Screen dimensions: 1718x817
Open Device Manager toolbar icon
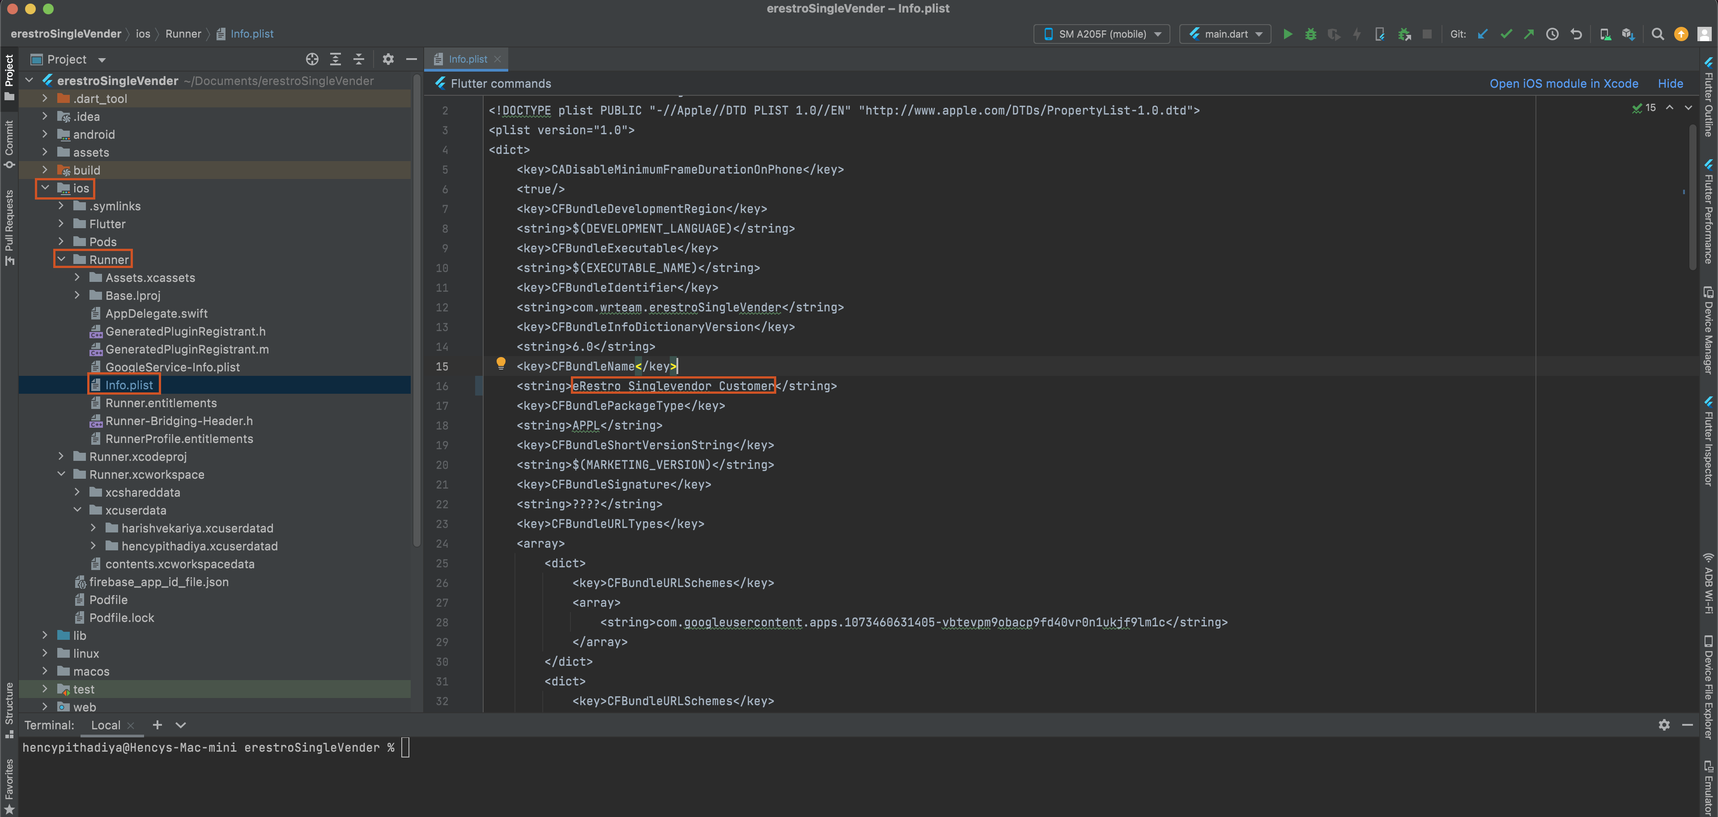pyautogui.click(x=1605, y=34)
